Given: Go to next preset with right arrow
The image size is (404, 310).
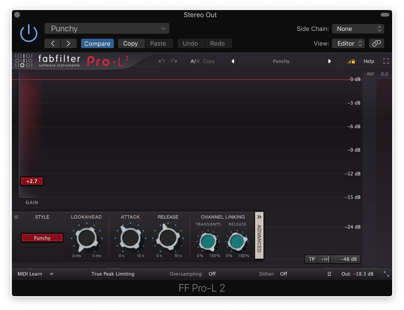Looking at the screenshot, I should click(x=68, y=43).
